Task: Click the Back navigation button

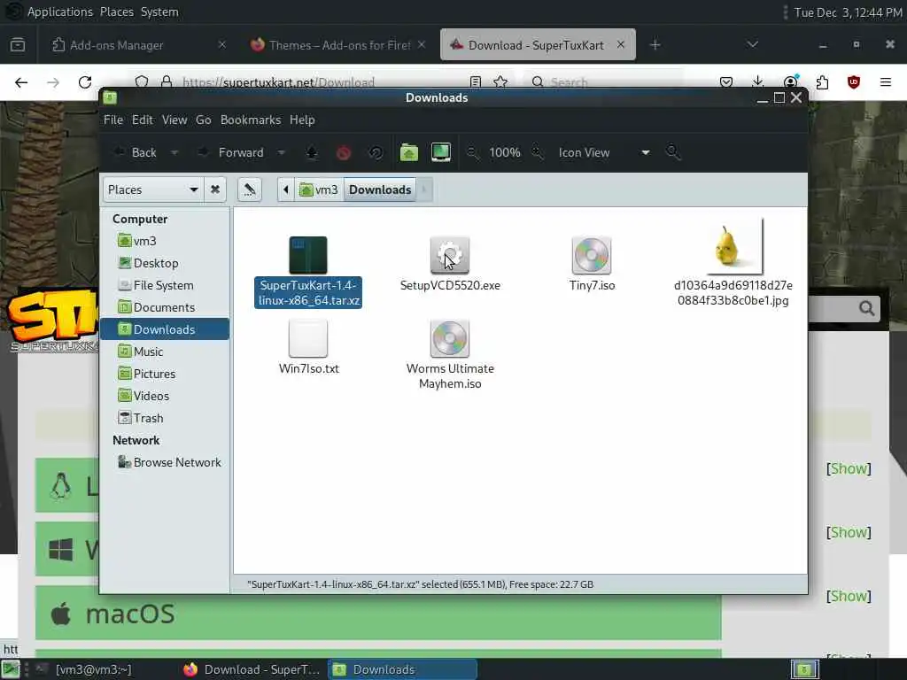Action: [x=136, y=152]
